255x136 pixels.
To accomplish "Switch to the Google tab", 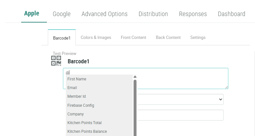I will 62,14.
